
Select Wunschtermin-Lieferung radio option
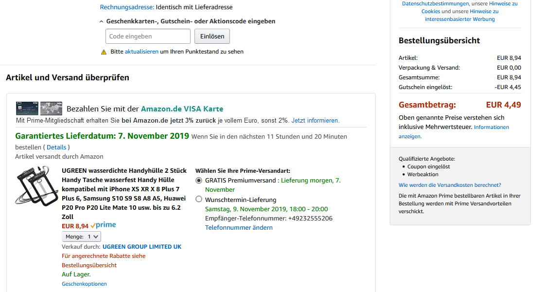pos(198,200)
